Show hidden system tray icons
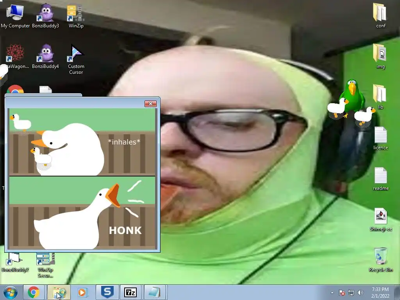 pyautogui.click(x=332, y=293)
